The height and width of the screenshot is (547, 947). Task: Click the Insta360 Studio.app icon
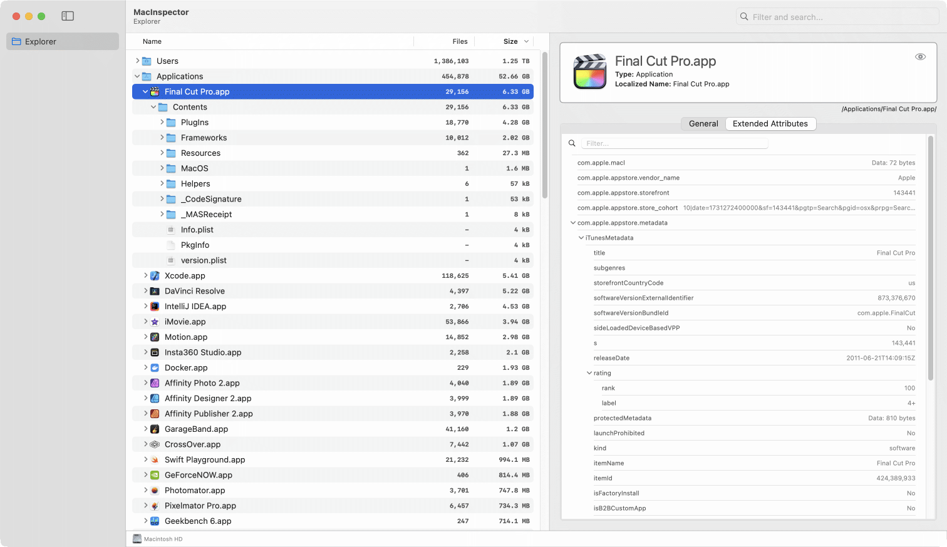point(155,352)
